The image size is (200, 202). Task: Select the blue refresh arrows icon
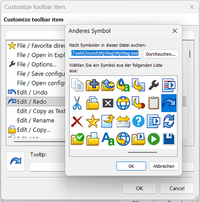[x=169, y=121]
